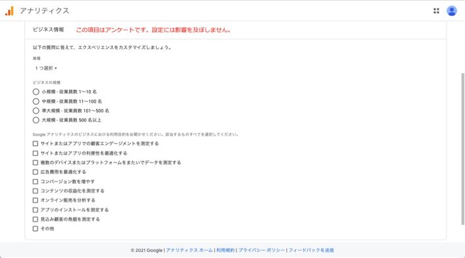Image resolution: width=465 pixels, height=258 pixels.
Task: Click the ビジネスの規模 label
Action: coord(47,83)
